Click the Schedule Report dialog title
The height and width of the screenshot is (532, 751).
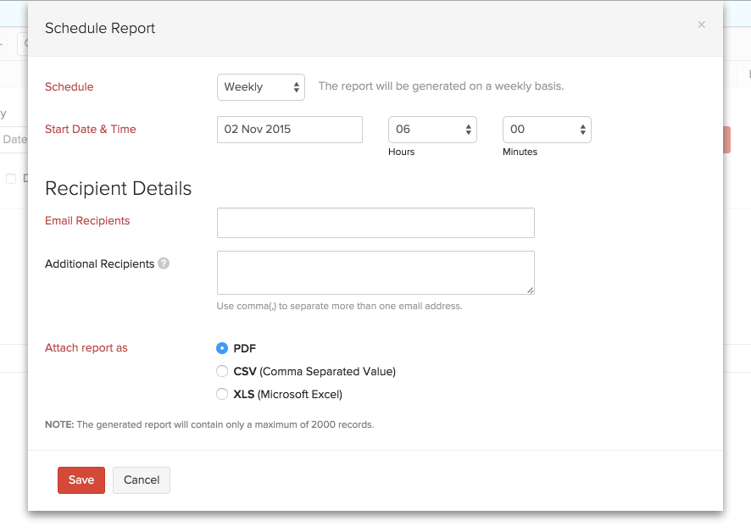tap(100, 28)
